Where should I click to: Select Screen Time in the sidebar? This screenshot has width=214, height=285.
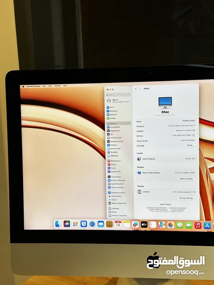[114, 171]
